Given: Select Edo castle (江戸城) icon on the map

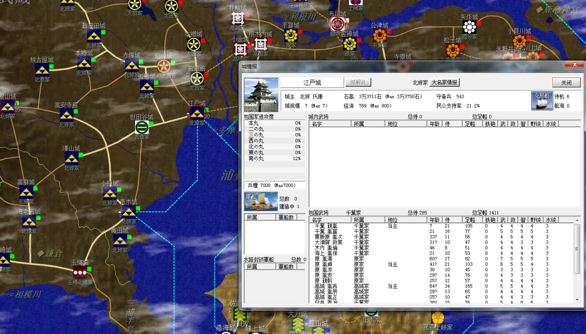Looking at the screenshot, I should [x=197, y=113].
